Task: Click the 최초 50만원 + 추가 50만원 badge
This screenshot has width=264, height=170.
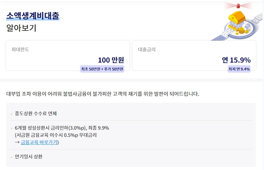Action: tap(102, 69)
